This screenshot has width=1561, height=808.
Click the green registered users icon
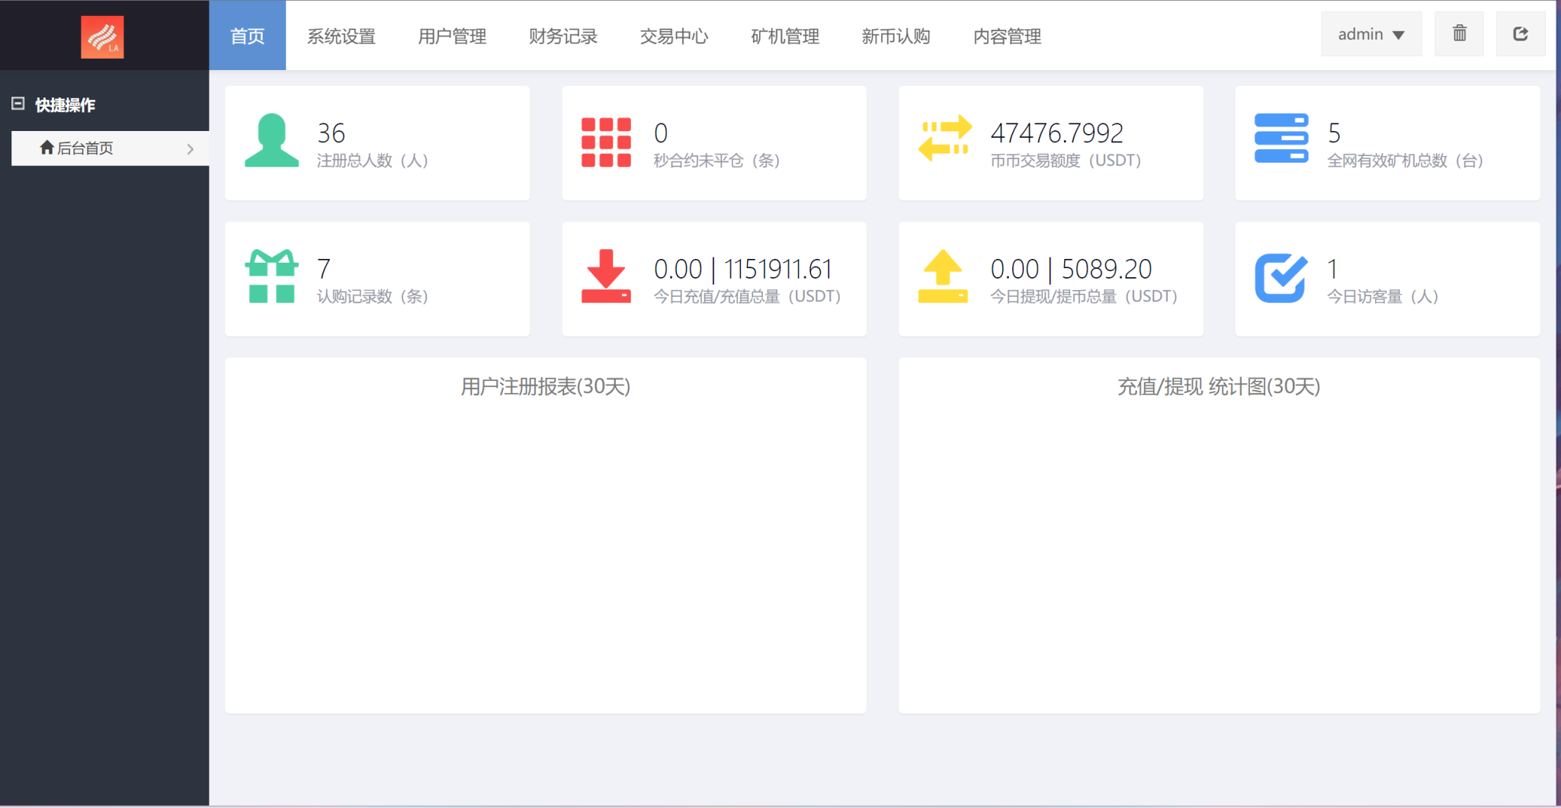pos(271,141)
